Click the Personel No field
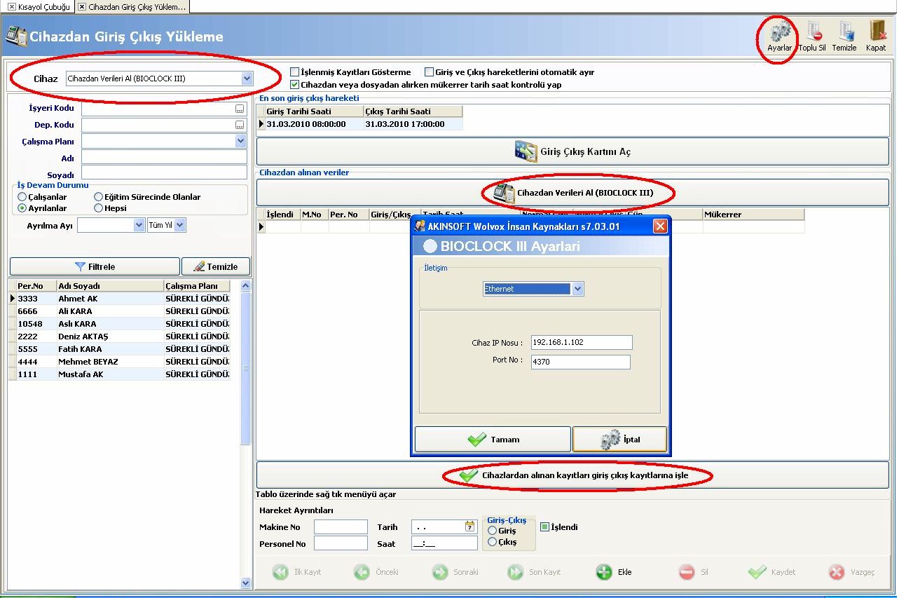Viewport: 899px width, 598px height. (x=341, y=543)
